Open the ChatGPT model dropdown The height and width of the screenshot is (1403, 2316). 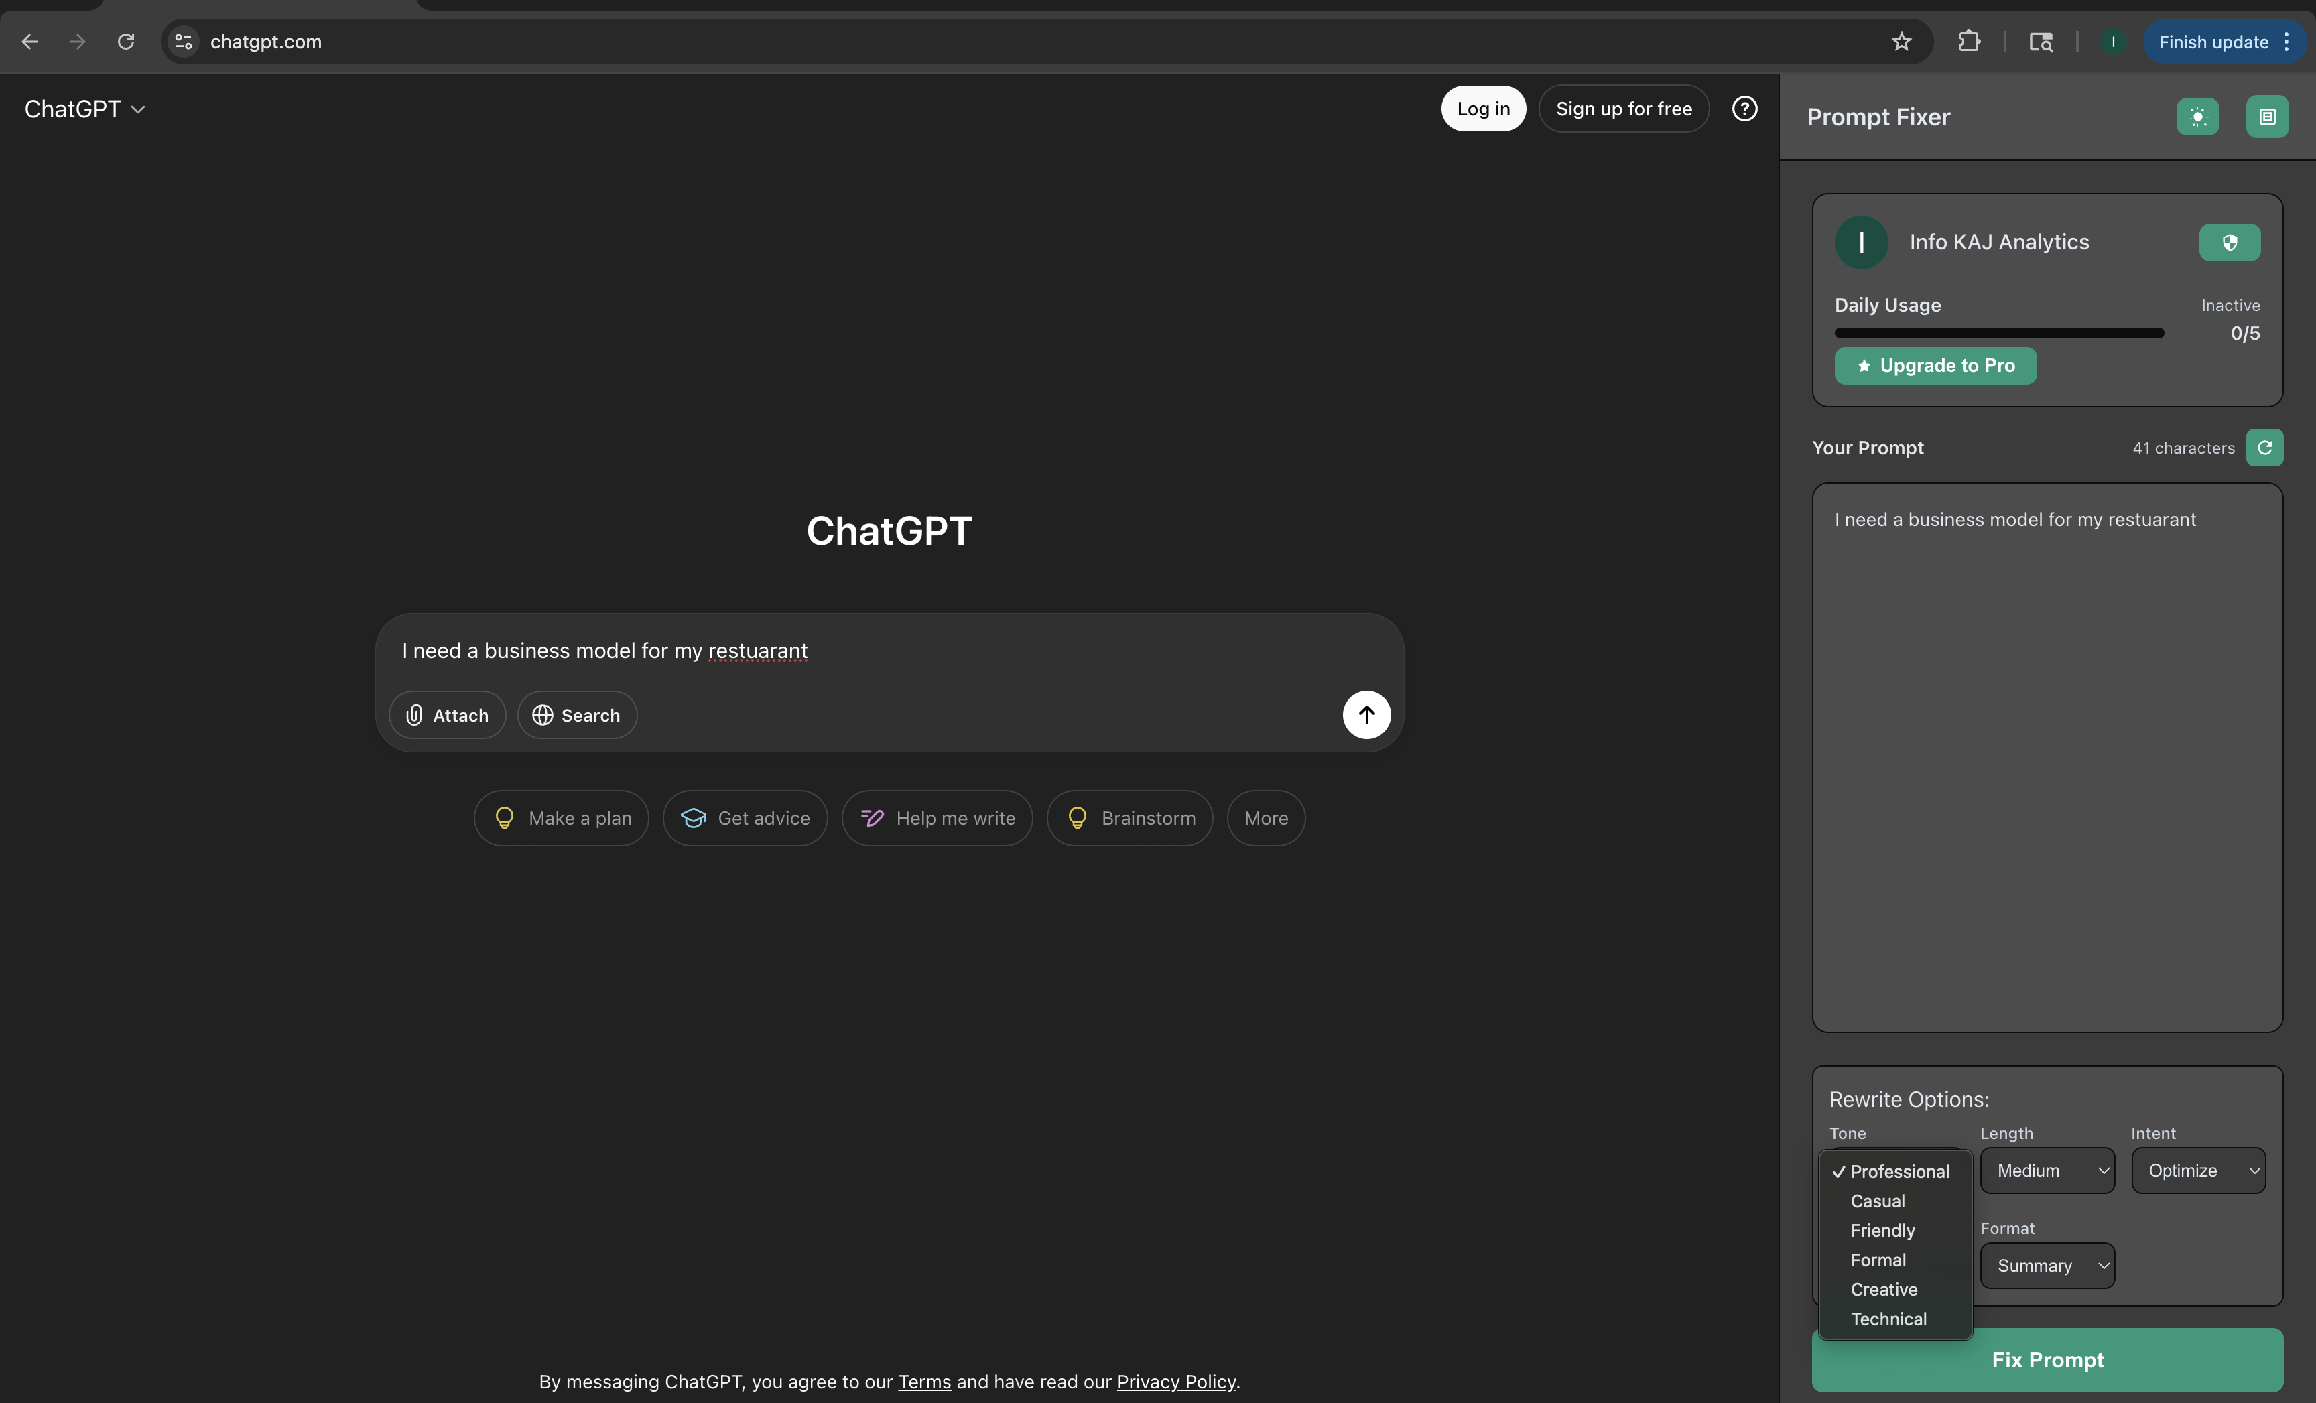click(x=84, y=109)
